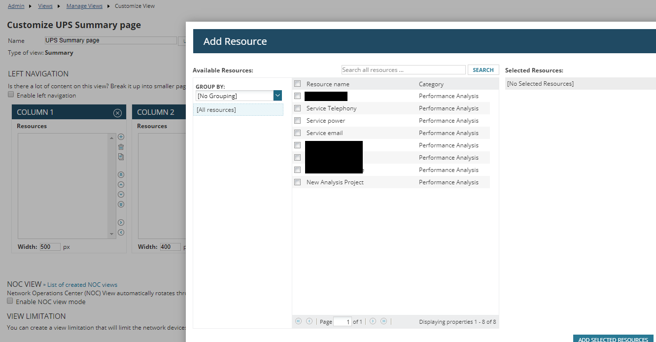Move resource to top with double-up chevron icon

click(121, 175)
